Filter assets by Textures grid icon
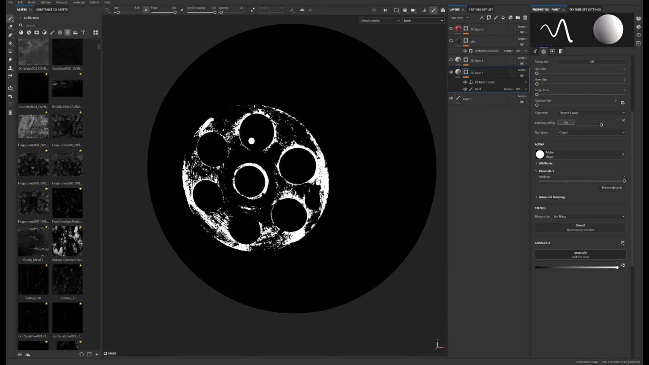Viewport: 649px width, 365px height. click(x=68, y=32)
